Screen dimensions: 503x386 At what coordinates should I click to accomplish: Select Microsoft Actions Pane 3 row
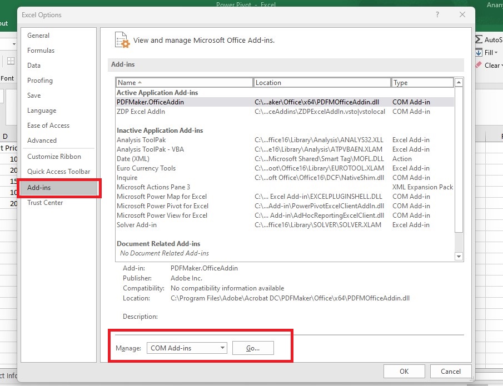pos(285,187)
